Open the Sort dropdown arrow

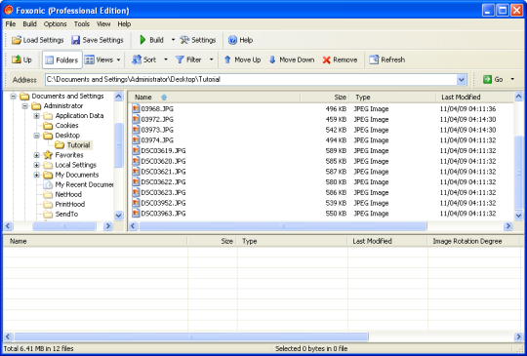click(x=166, y=59)
